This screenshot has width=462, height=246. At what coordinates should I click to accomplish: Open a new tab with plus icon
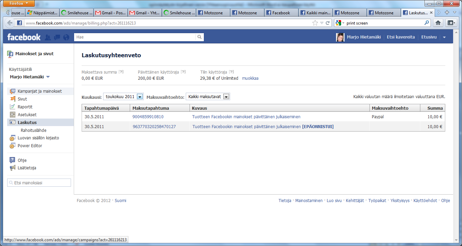tap(447, 12)
